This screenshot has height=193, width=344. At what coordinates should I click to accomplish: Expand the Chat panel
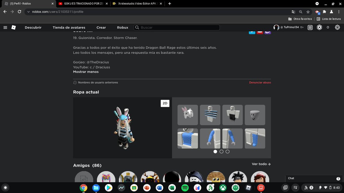coord(314,178)
